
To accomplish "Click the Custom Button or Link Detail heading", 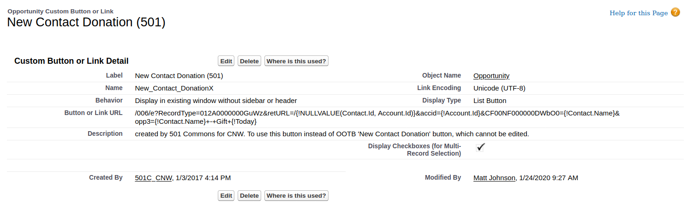I will click(x=72, y=61).
